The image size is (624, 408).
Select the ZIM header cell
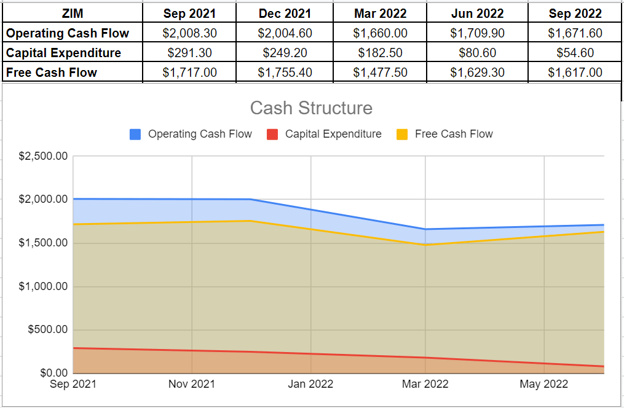73,13
